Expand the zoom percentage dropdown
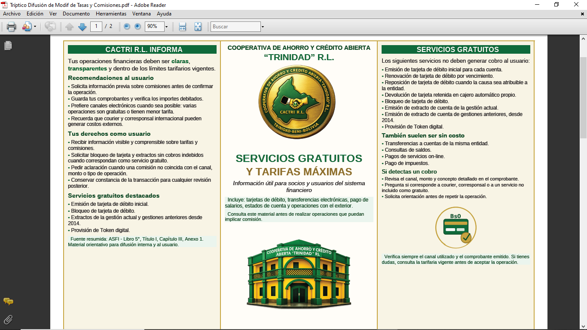Viewport: 587px width, 330px height. (x=166, y=27)
